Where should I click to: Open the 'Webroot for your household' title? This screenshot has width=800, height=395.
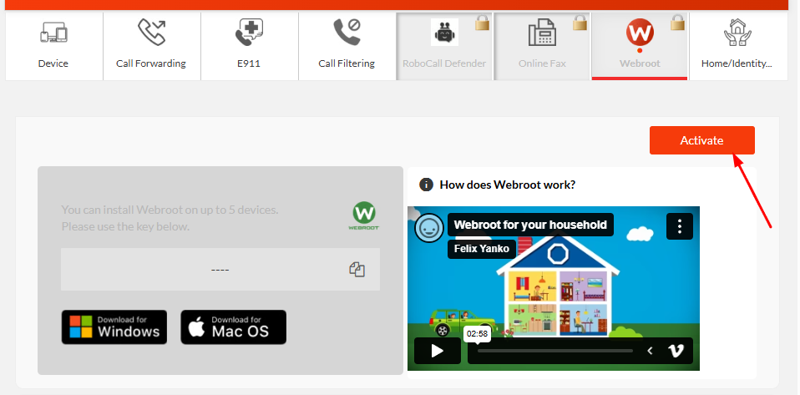click(530, 225)
